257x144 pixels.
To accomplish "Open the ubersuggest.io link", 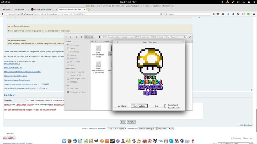I will (13, 68).
